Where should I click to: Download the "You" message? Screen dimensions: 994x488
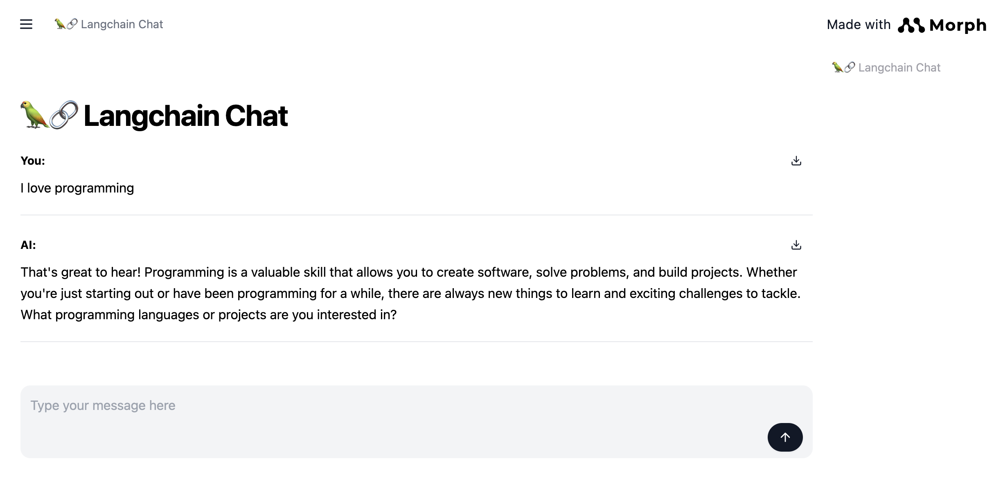[796, 161]
